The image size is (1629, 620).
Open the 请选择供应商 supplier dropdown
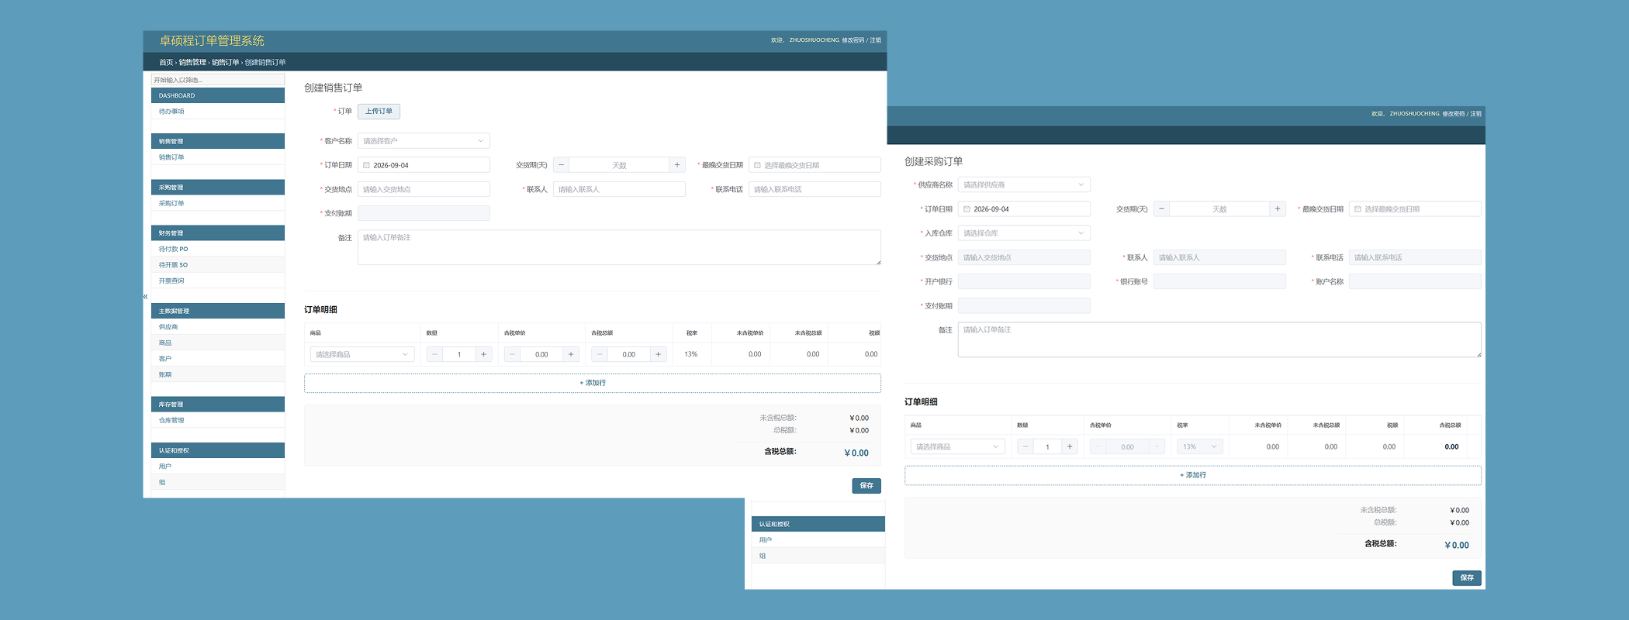[1024, 184]
